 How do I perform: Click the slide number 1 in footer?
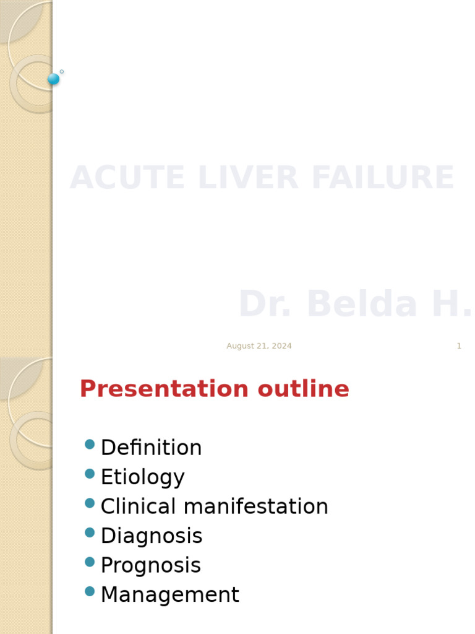pyautogui.click(x=459, y=346)
